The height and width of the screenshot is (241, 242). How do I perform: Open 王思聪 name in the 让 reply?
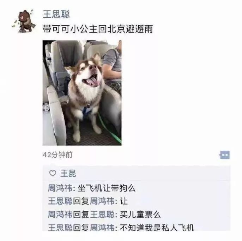point(60,201)
